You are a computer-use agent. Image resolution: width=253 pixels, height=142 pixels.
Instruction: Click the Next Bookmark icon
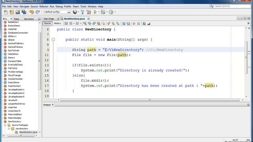click(x=113, y=24)
